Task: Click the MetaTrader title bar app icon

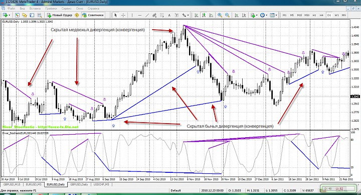Action: click(x=2, y=2)
